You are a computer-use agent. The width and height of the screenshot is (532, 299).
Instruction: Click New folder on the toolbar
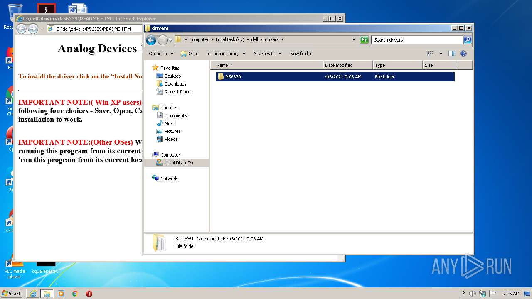[301, 54]
